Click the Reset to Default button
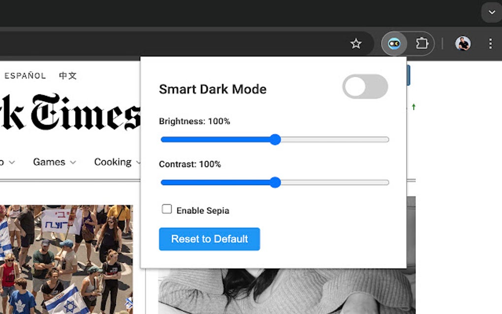Viewport: 502px width, 314px height. click(x=209, y=239)
